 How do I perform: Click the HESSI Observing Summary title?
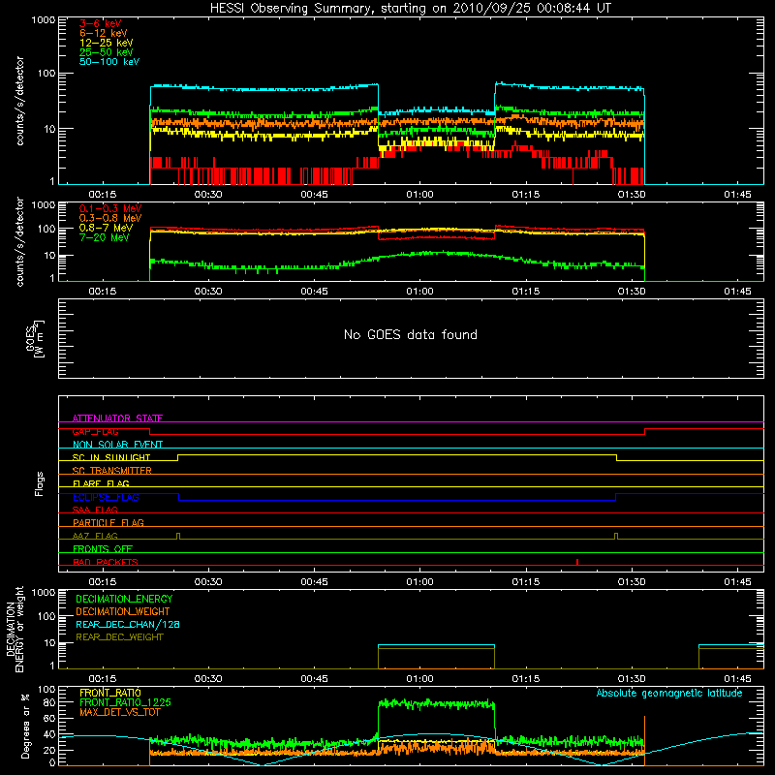(410, 9)
